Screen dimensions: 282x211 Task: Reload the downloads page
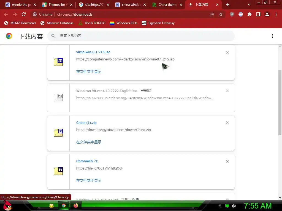(24, 14)
